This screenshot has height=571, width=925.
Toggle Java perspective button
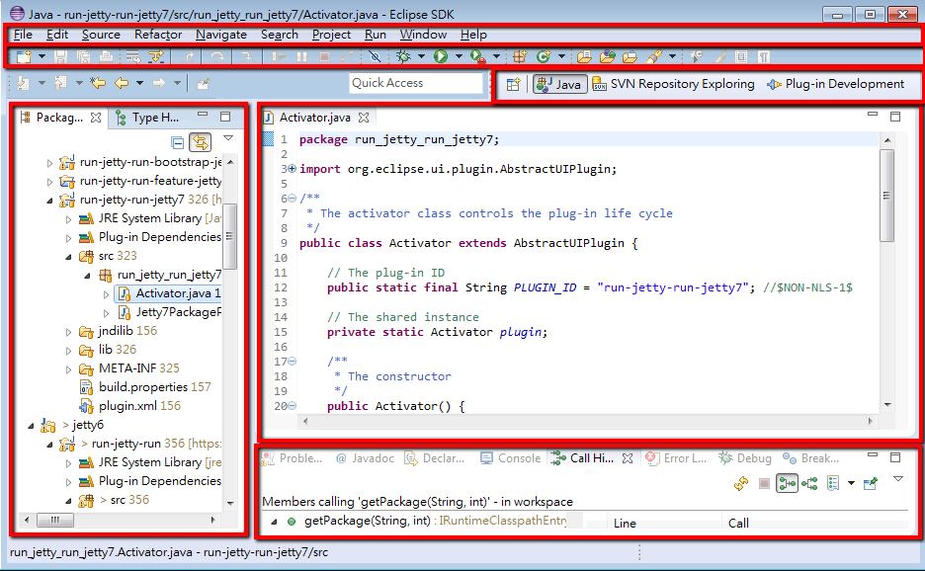559,84
